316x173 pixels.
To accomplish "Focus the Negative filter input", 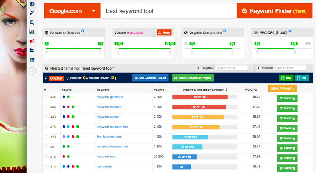I will click(x=231, y=68).
